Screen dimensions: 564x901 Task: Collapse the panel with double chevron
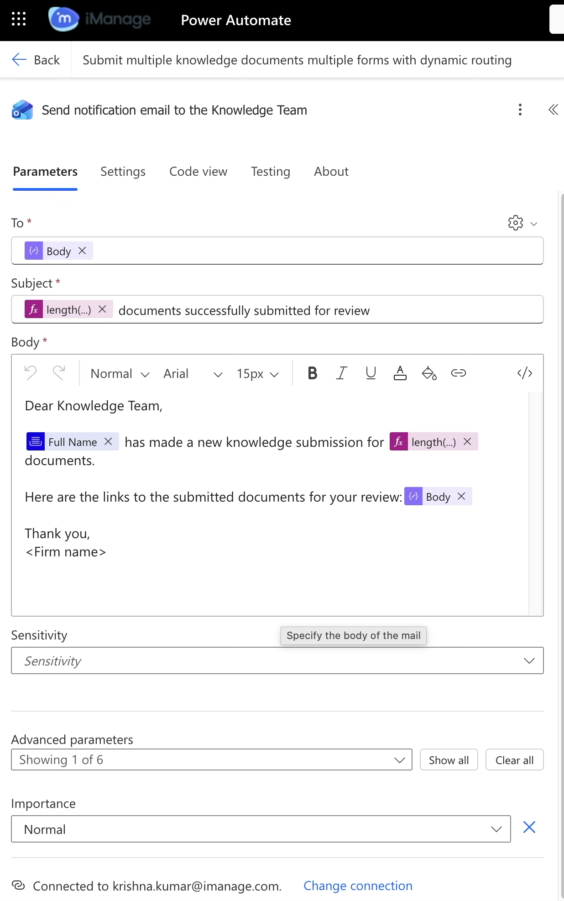pos(553,110)
